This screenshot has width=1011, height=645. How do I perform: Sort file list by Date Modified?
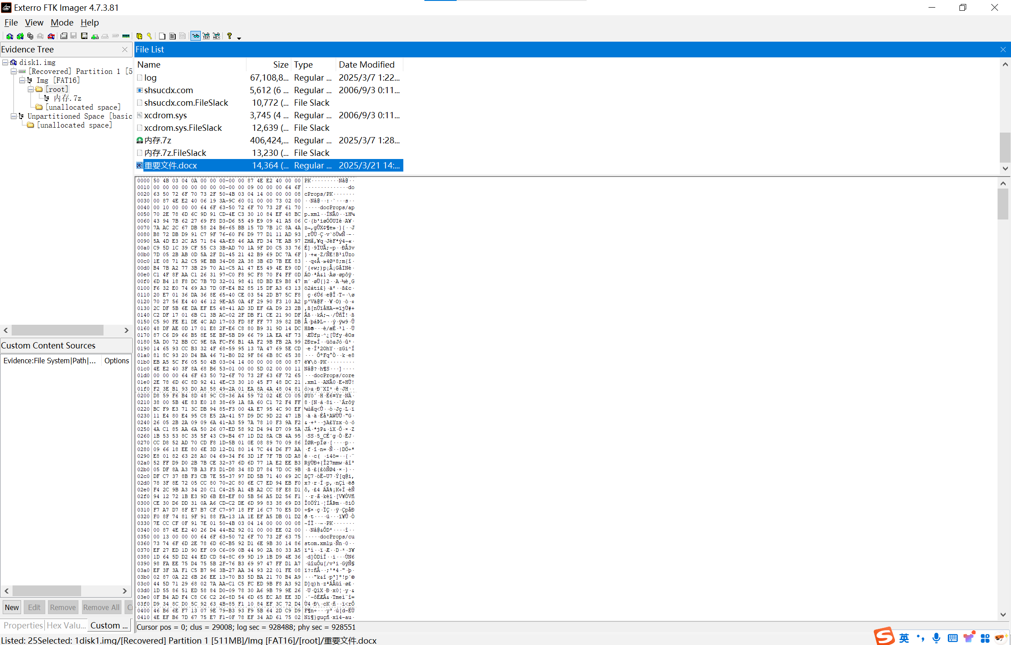pos(367,64)
